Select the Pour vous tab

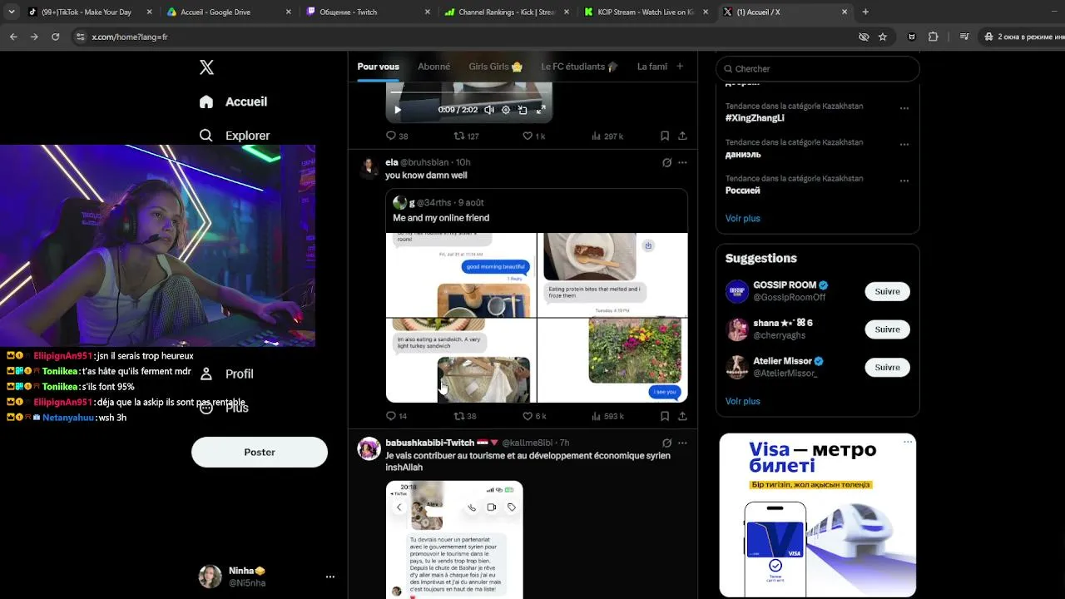(379, 67)
